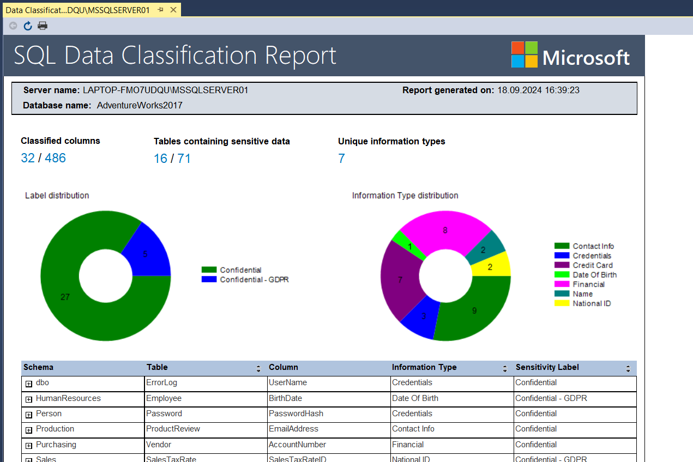Click the Information Type distribution chart title
This screenshot has height=462, width=693.
[405, 196]
